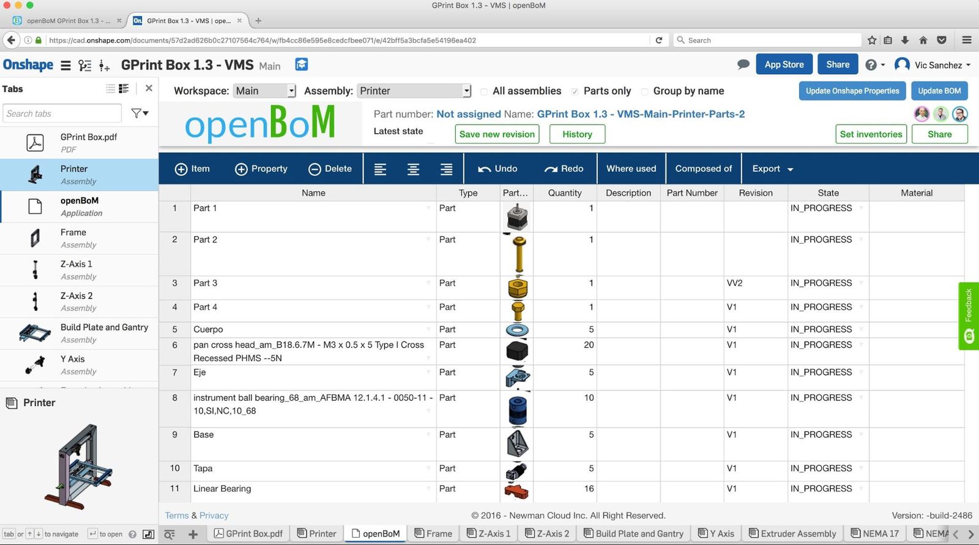Toggle the Parts only checkbox
The height and width of the screenshot is (545, 979).
[575, 92]
